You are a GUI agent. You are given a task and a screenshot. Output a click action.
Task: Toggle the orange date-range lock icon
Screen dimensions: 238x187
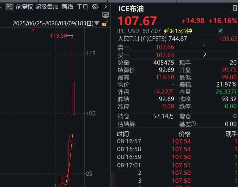(x=105, y=24)
